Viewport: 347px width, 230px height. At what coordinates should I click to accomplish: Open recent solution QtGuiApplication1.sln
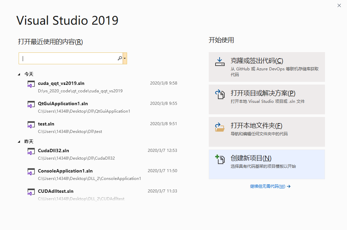tap(63, 103)
